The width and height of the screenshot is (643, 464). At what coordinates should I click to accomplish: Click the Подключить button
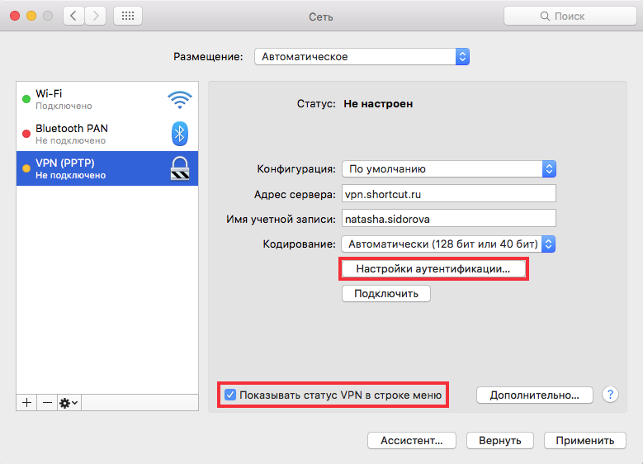coord(386,294)
